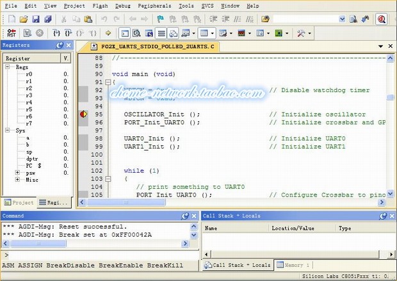Click the Cut scissors icon
The image size is (397, 281).
click(x=64, y=19)
